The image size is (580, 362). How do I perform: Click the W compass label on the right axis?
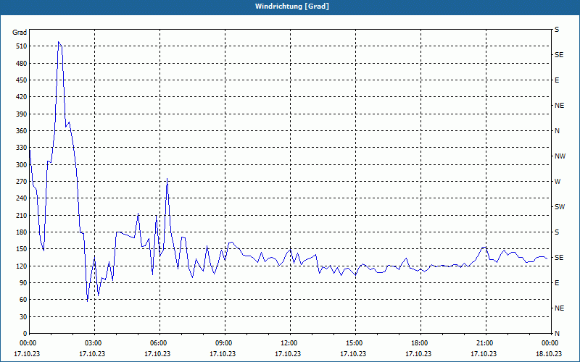pyautogui.click(x=558, y=182)
